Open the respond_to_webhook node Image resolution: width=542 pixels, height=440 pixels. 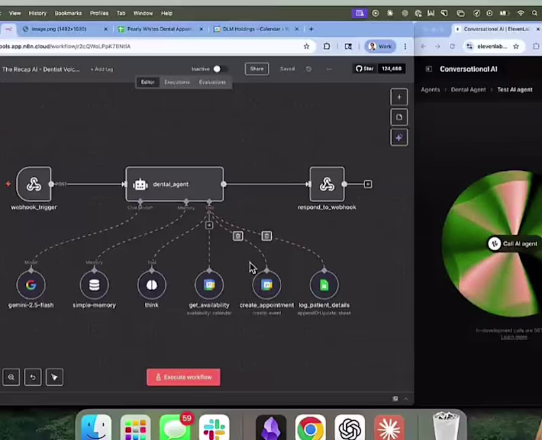[x=327, y=184]
